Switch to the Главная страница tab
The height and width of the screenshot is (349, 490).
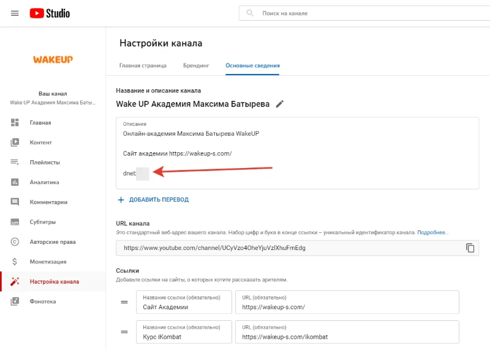pos(143,65)
